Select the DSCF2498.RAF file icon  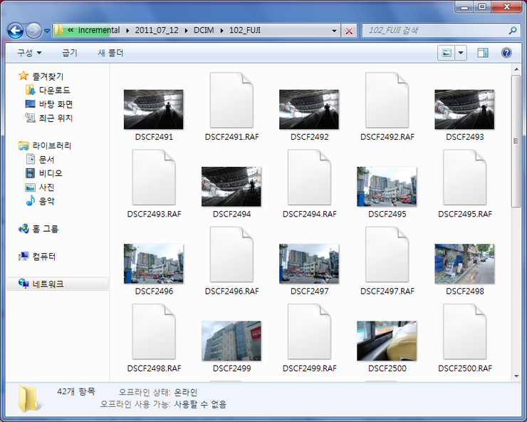coord(154,331)
